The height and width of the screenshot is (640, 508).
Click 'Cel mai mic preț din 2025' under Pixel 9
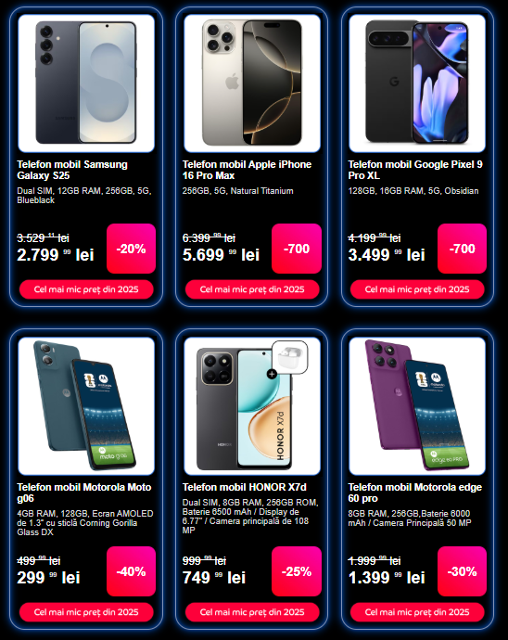tap(417, 289)
